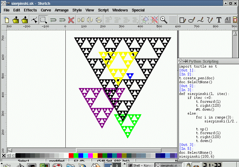Pick the red color swatch in palette
This screenshot has width=239, height=167.
tap(71, 156)
